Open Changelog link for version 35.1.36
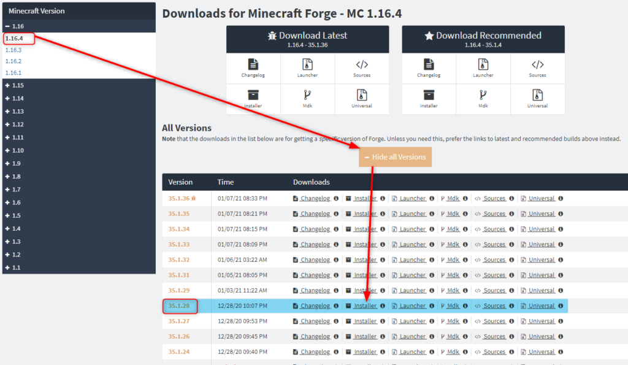Viewport: 628px width, 365px height. [315, 198]
